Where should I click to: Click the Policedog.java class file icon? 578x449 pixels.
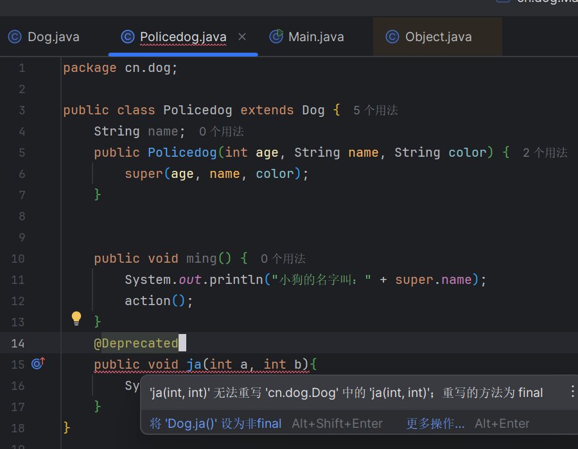point(128,37)
